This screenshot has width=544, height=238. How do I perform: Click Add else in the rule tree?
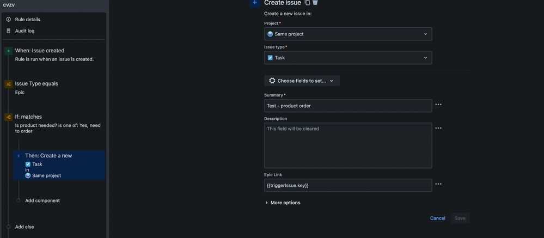pos(25,227)
